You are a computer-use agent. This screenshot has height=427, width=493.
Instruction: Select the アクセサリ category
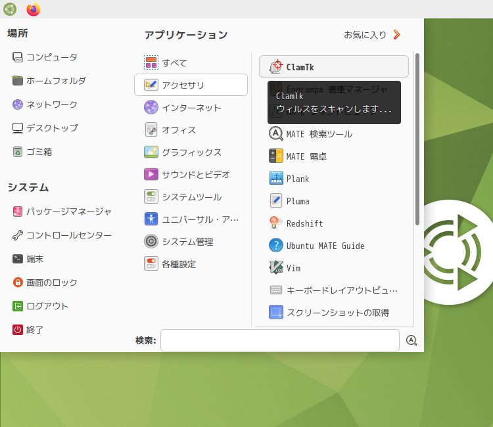(x=191, y=85)
